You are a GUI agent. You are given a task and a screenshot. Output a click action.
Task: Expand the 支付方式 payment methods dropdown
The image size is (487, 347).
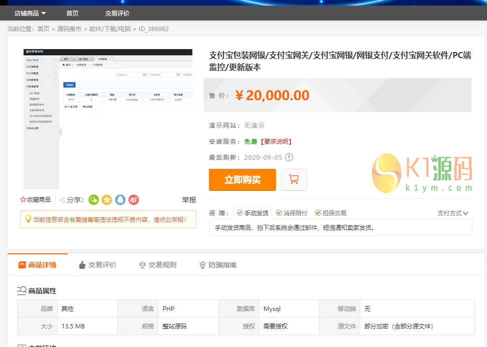pos(452,213)
